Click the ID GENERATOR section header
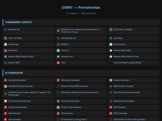Viewport: 162px width, 121px height. coord(81,73)
